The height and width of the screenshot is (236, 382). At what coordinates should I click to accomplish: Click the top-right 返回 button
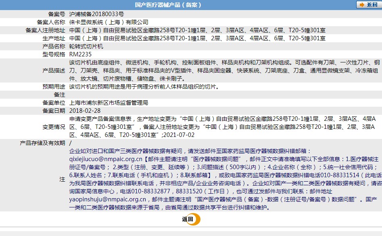click(x=369, y=4)
